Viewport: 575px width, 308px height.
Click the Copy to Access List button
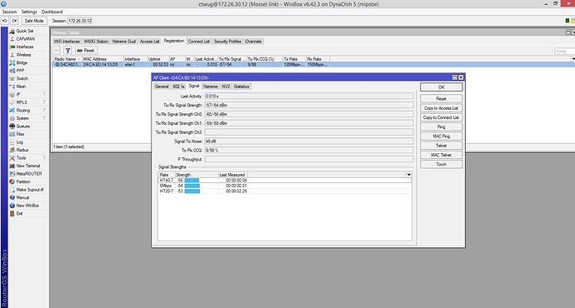point(441,108)
